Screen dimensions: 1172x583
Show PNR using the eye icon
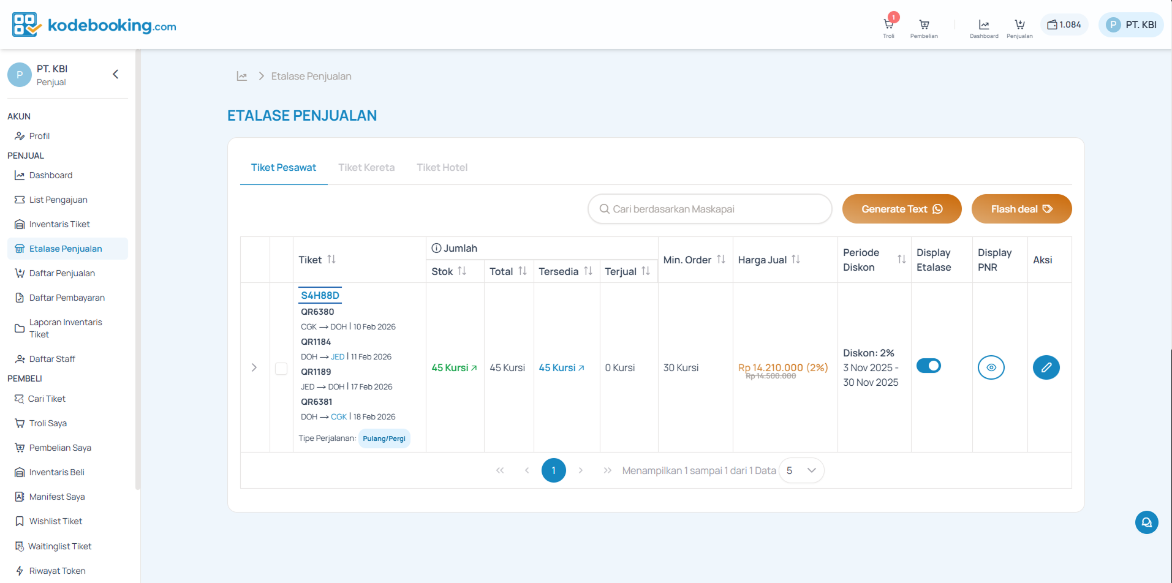click(x=991, y=367)
